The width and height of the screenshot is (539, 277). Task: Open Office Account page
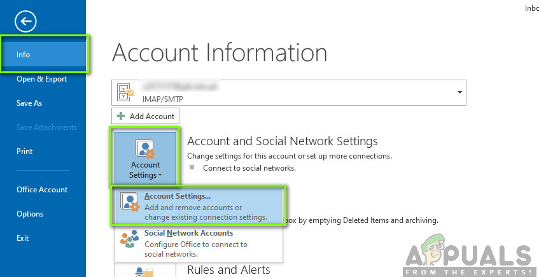click(x=43, y=190)
